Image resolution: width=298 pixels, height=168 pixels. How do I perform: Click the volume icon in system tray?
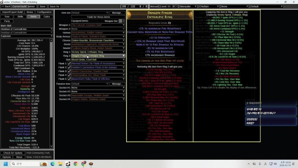point(274,164)
